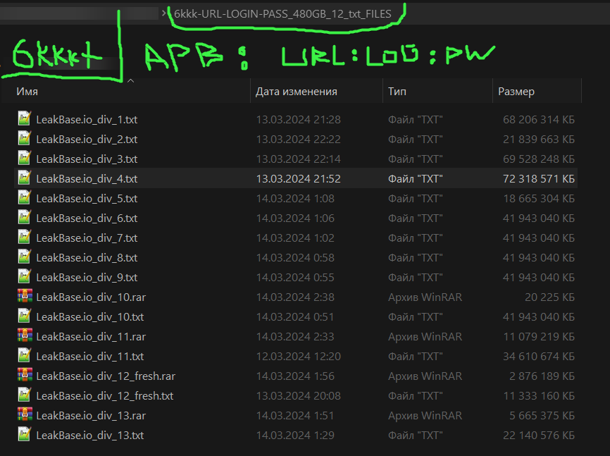
Task: Select file name LeakBase.io_div_13.txt
Action: (90, 436)
